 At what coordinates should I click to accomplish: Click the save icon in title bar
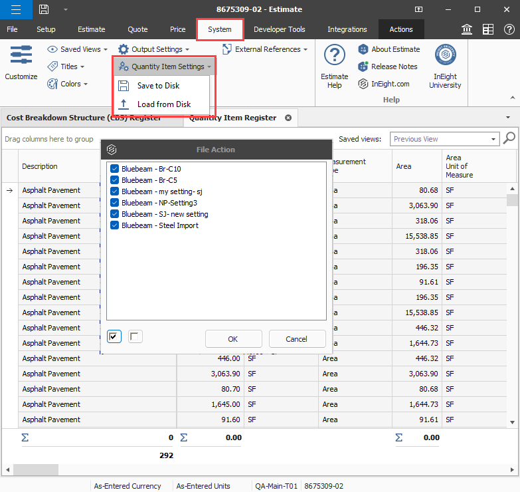pyautogui.click(x=43, y=9)
